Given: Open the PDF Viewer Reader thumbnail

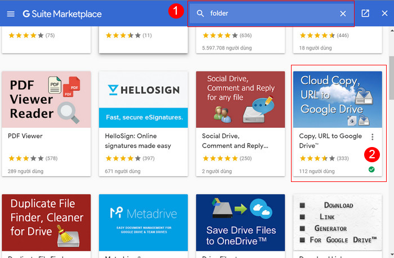Looking at the screenshot, I should tap(46, 99).
